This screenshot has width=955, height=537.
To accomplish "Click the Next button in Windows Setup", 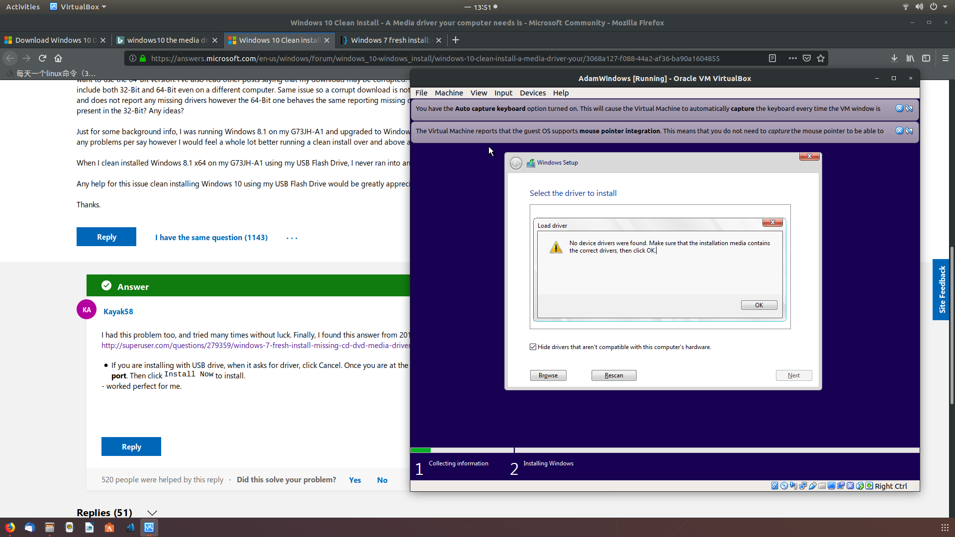I will [x=794, y=374].
